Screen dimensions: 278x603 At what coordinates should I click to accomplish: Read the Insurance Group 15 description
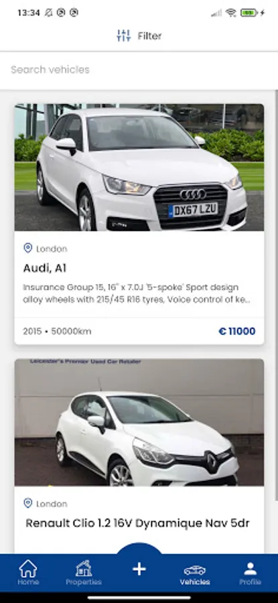[137, 293]
